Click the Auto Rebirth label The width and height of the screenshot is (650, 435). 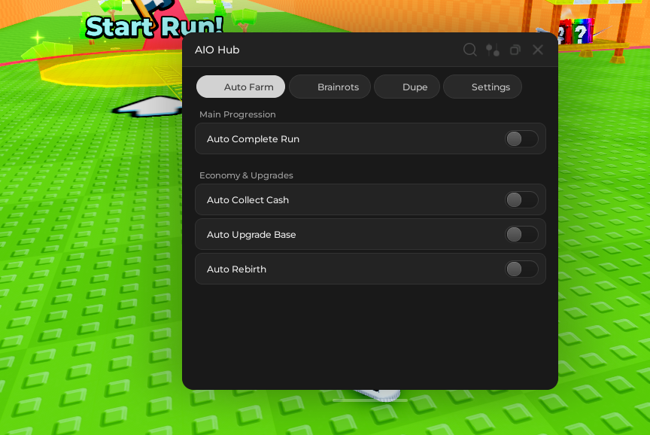click(236, 269)
